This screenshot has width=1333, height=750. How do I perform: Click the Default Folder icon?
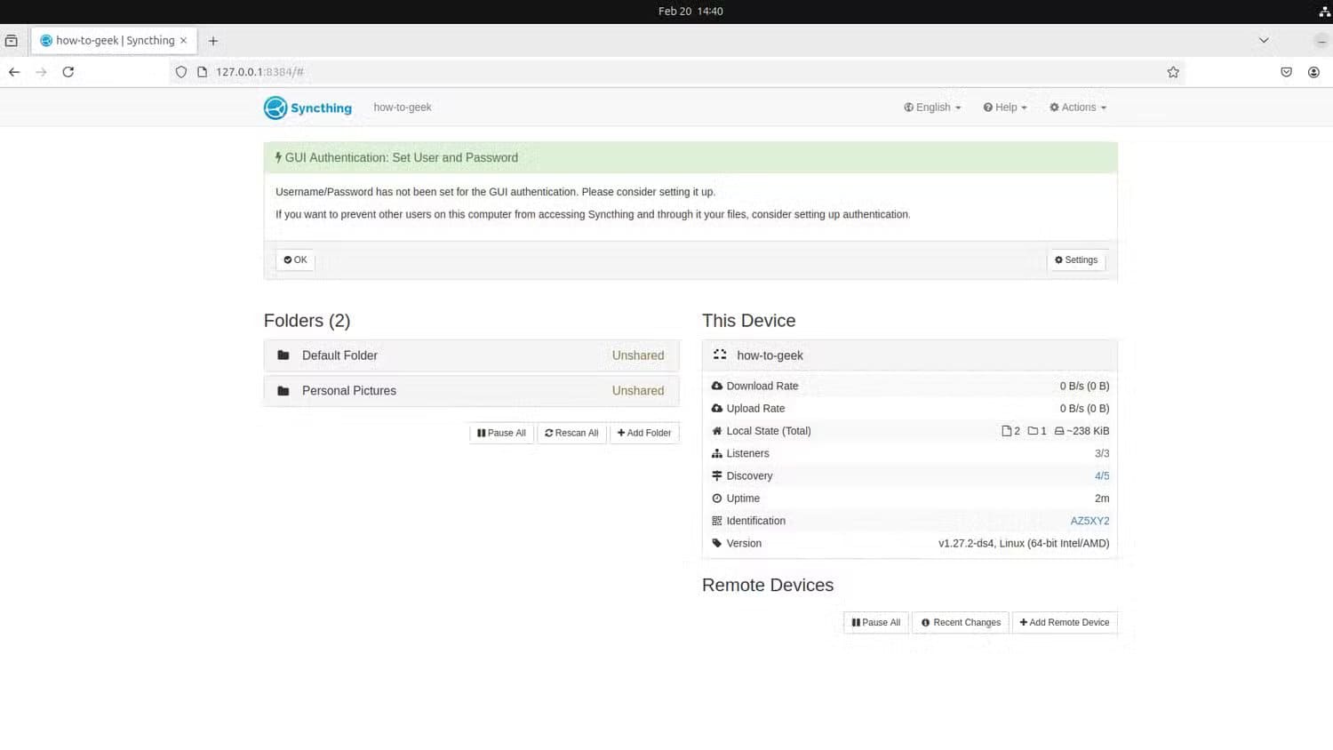click(283, 355)
